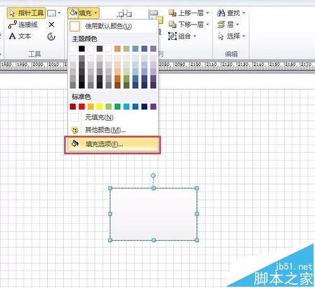315x288 pixels.
Task: Click the connection point X tool icon
Action: coord(52,25)
